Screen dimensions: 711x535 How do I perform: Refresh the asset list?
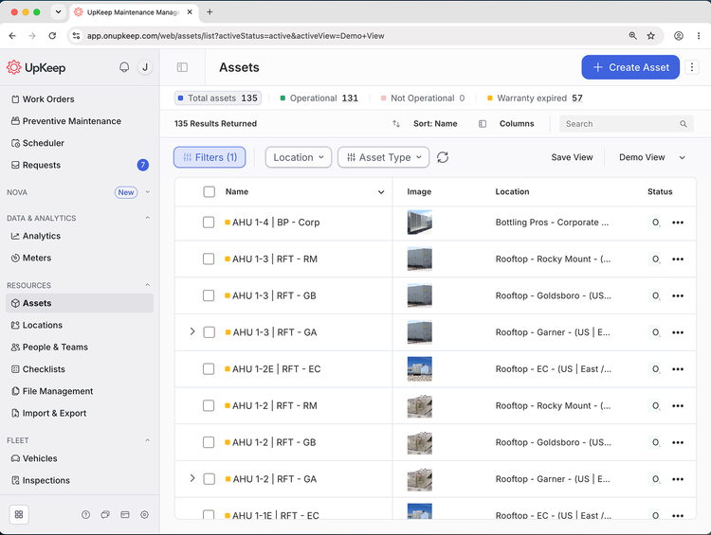pos(443,157)
